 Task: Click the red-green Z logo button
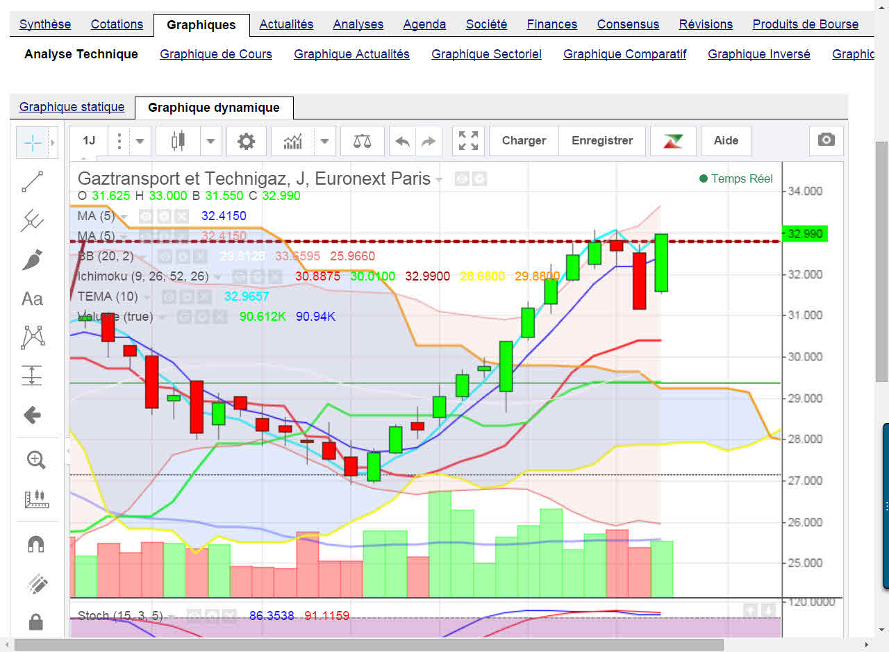tap(673, 141)
